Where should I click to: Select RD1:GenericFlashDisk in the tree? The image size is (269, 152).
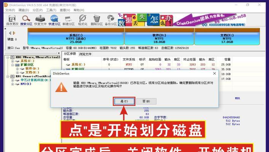[33, 76]
